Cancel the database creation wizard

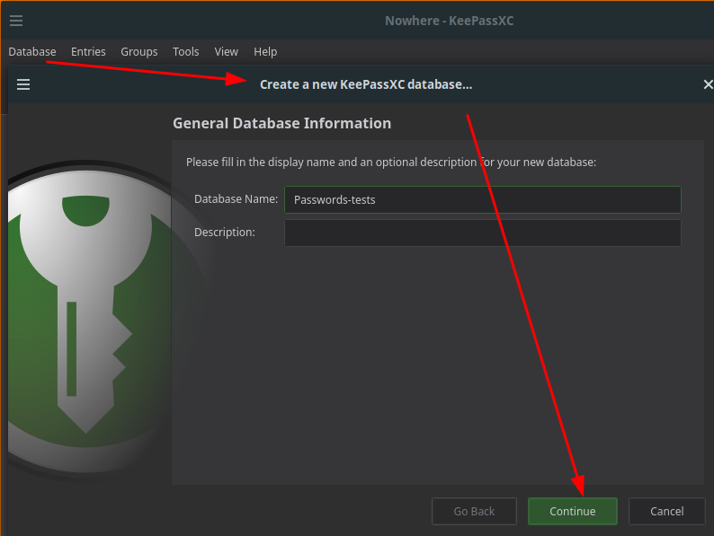[666, 512]
